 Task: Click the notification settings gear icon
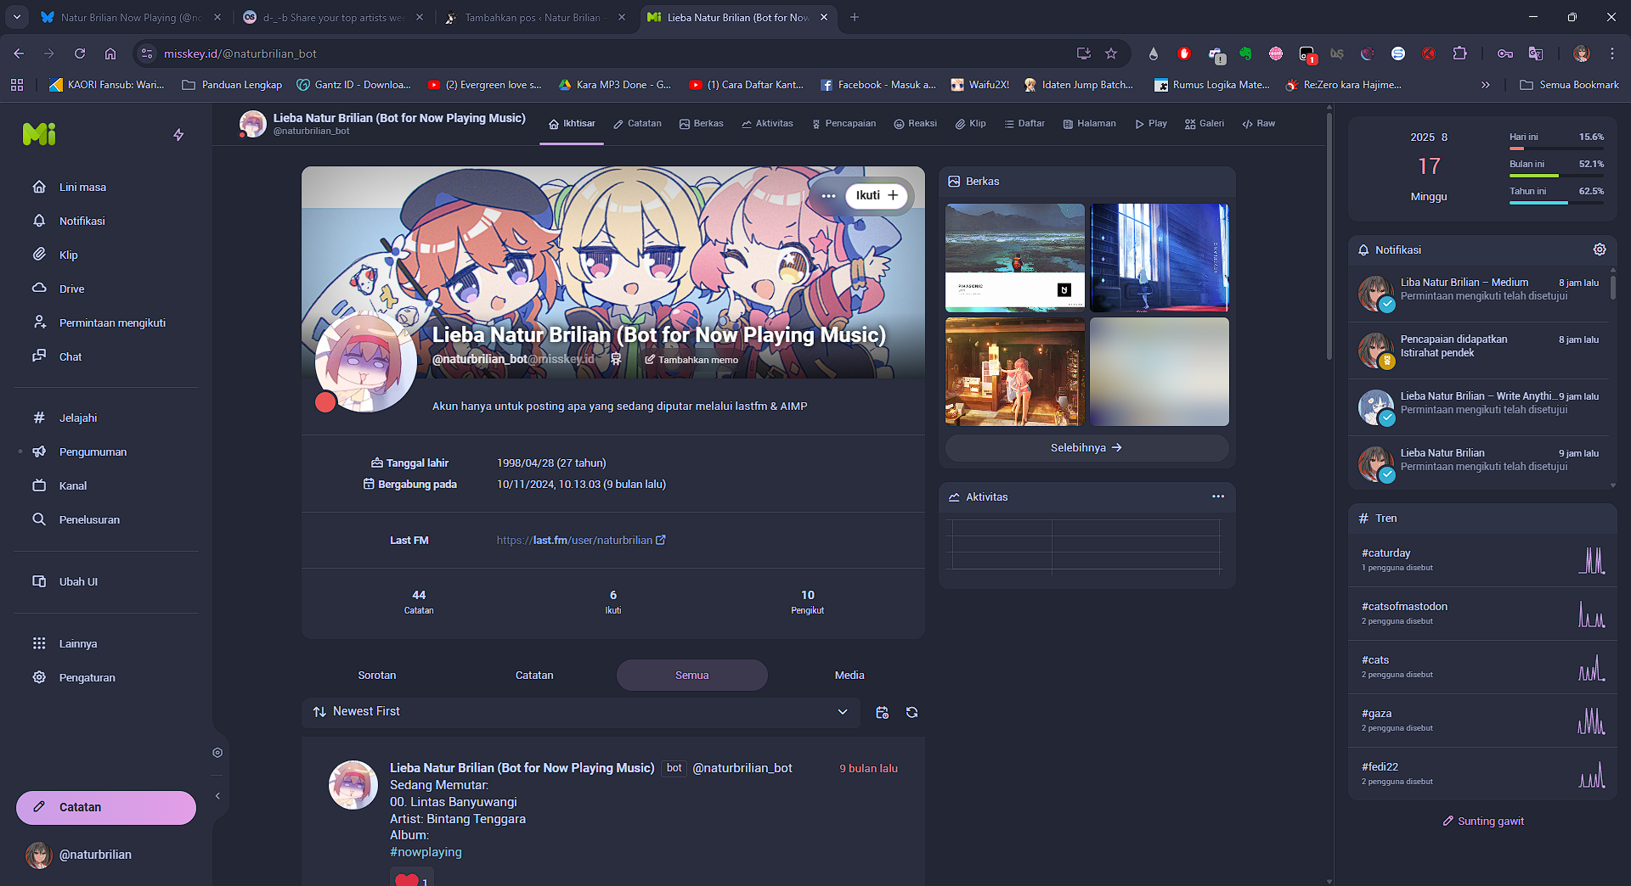tap(1599, 250)
